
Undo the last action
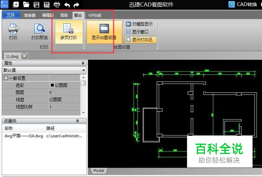click(x=67, y=5)
